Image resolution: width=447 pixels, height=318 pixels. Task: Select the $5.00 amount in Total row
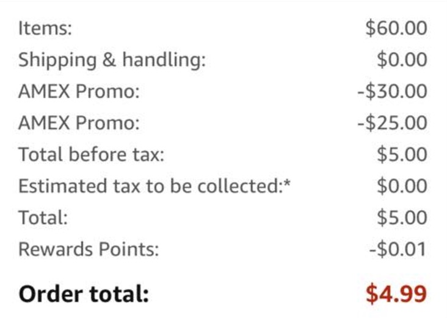[x=401, y=218]
